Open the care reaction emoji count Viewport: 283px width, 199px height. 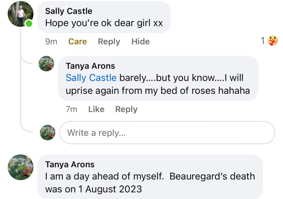(x=269, y=40)
